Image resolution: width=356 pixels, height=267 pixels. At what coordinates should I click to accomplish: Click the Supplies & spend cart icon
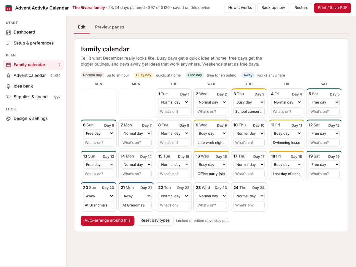(8, 97)
